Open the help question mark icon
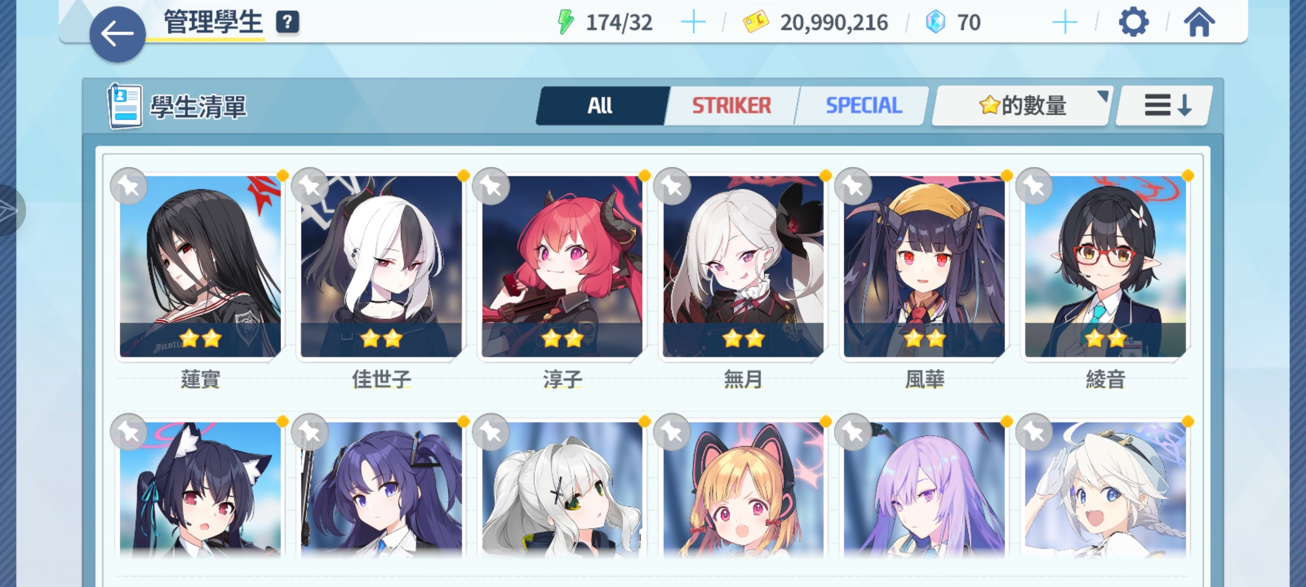The width and height of the screenshot is (1306, 587). [x=287, y=22]
